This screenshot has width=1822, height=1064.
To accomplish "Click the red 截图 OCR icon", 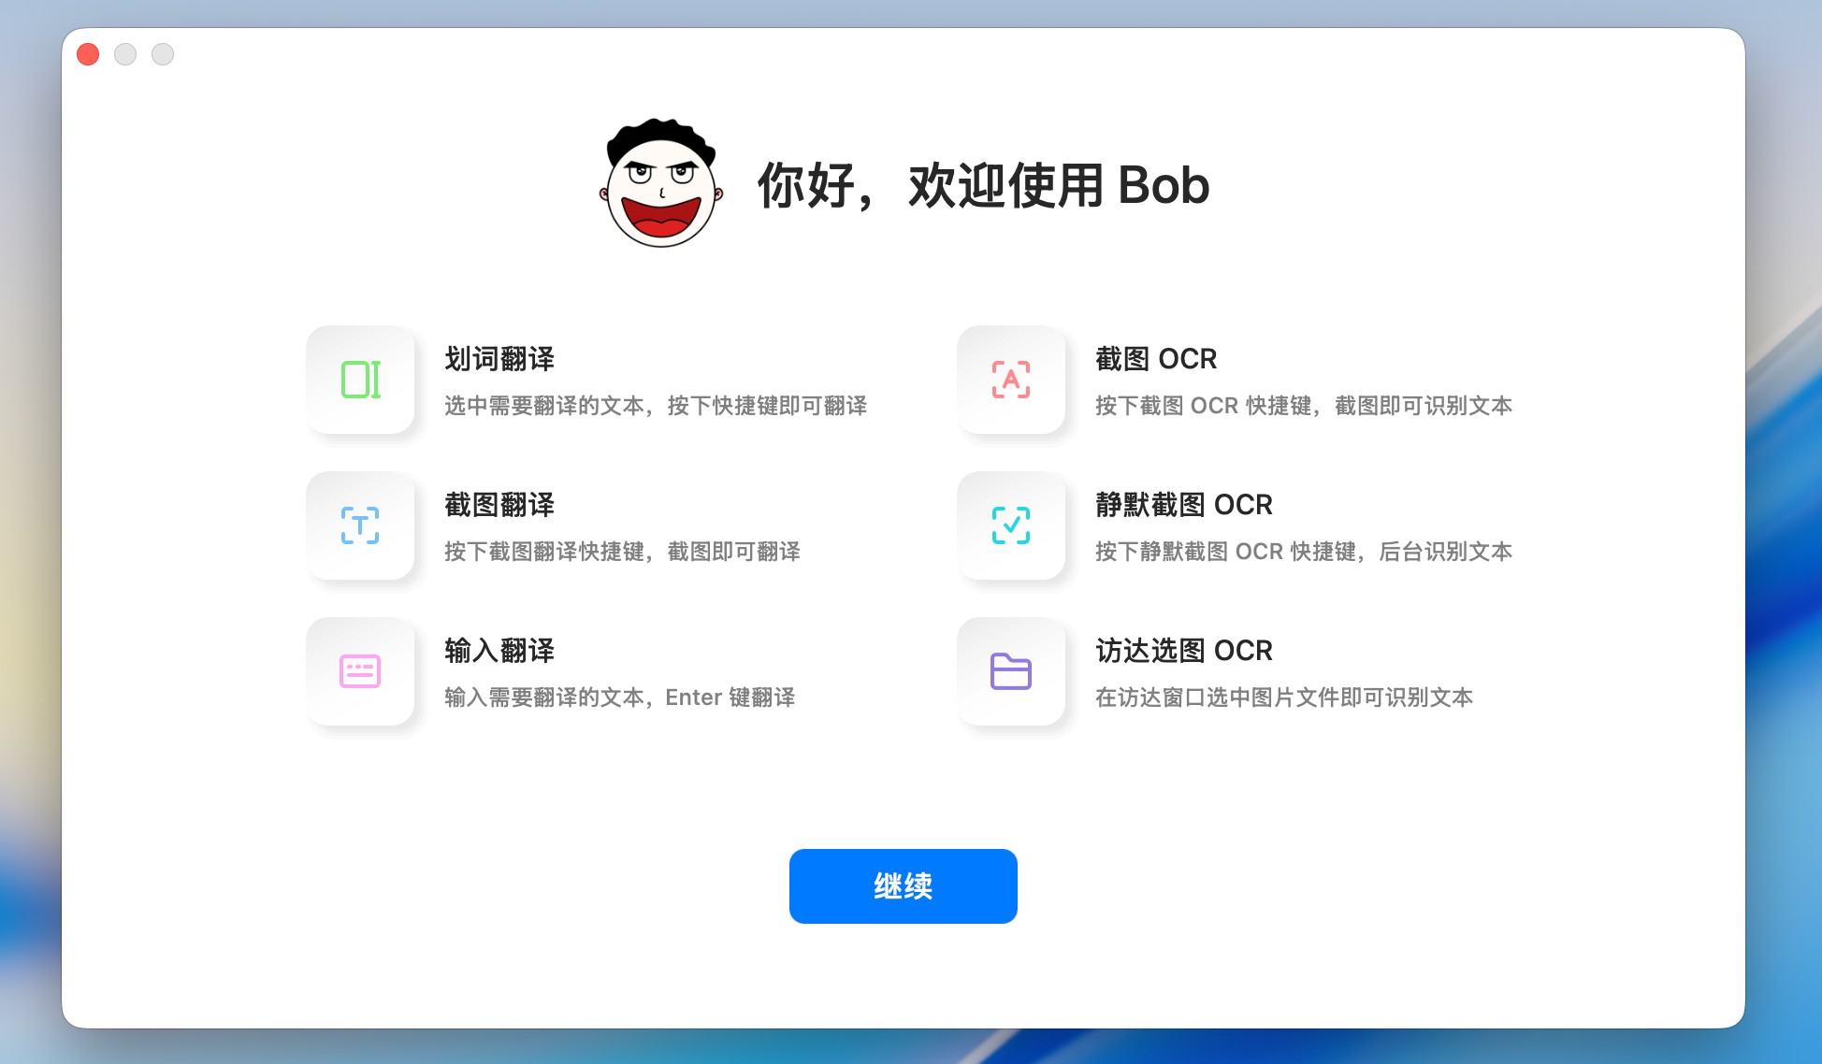I will [1011, 380].
